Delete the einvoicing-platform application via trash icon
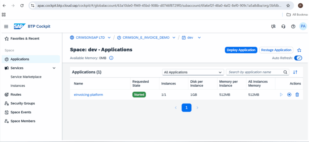Screen dimensions: 309x142 tap(297, 95)
